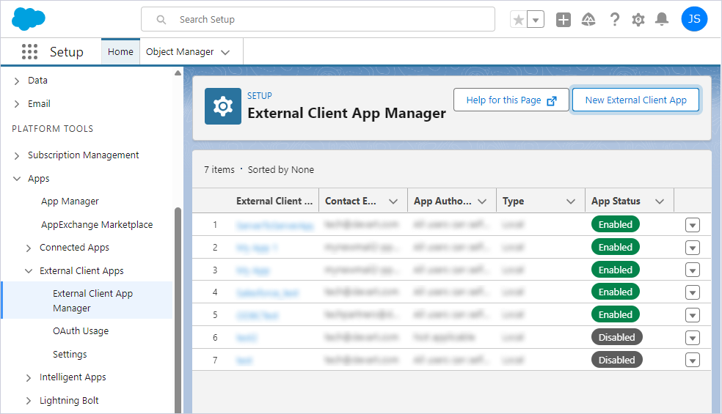Screen dimensions: 722x414
Task: Click the PLATFORM TOOLS section heading
Action: 53,129
